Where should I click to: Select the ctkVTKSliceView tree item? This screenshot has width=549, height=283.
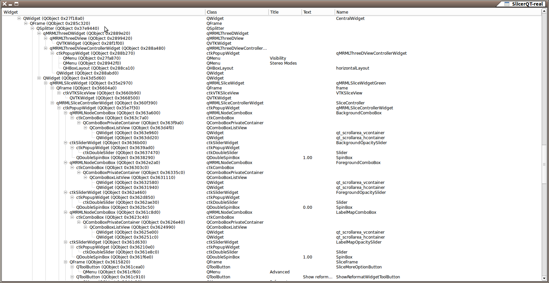tap(101, 93)
